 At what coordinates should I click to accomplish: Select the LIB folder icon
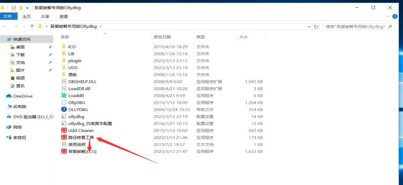64,54
